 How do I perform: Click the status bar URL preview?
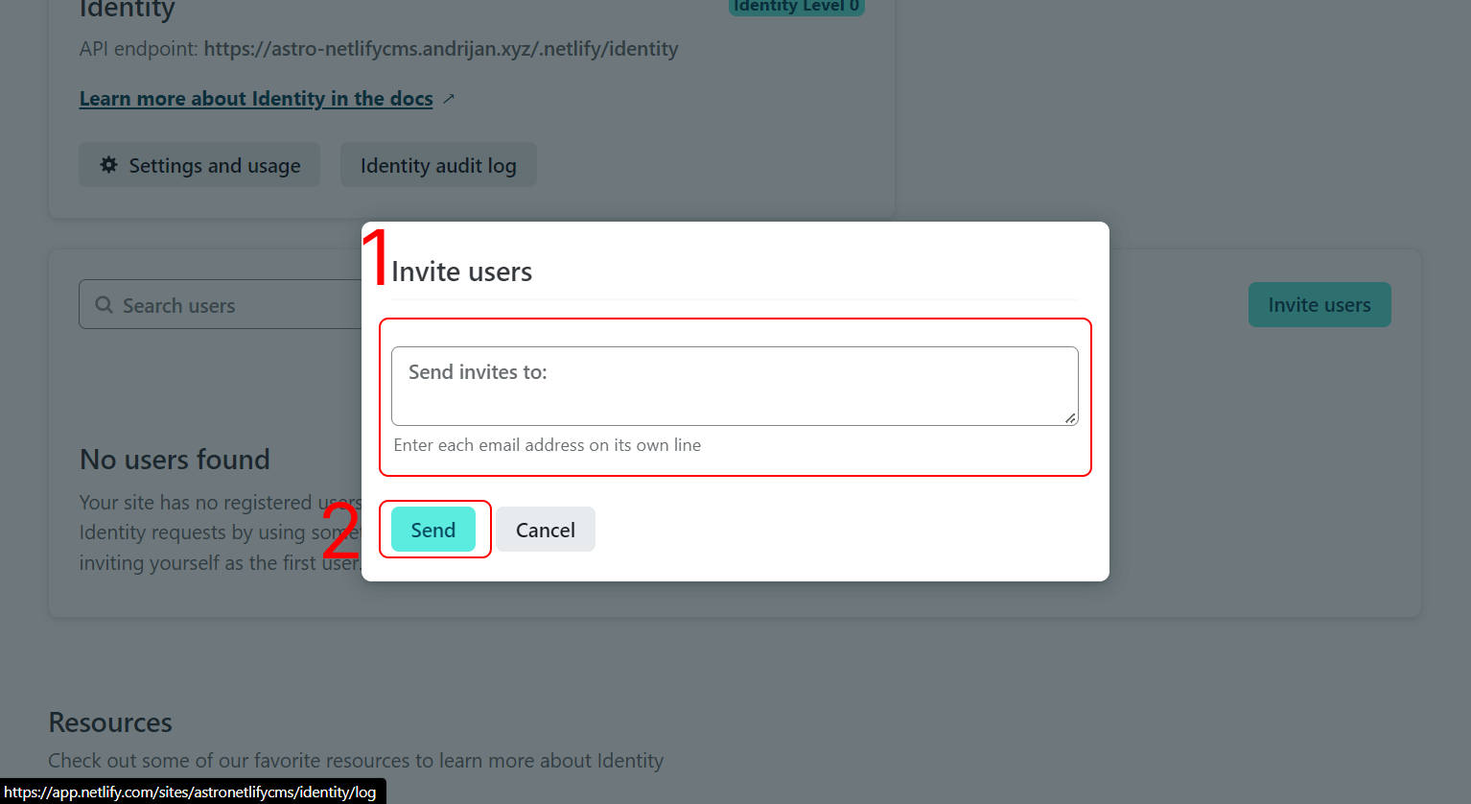[x=191, y=792]
